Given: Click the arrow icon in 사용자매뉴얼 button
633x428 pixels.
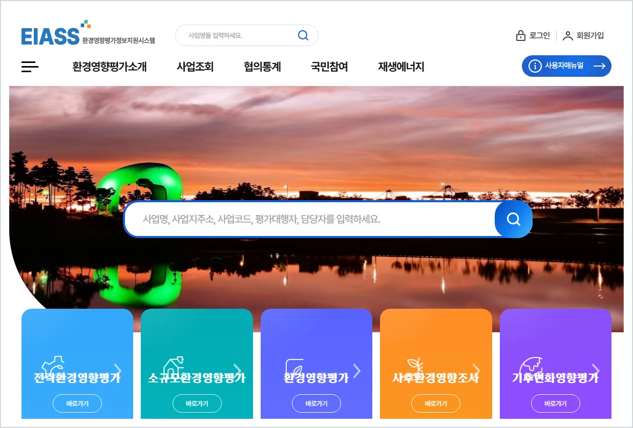Looking at the screenshot, I should click(x=599, y=66).
